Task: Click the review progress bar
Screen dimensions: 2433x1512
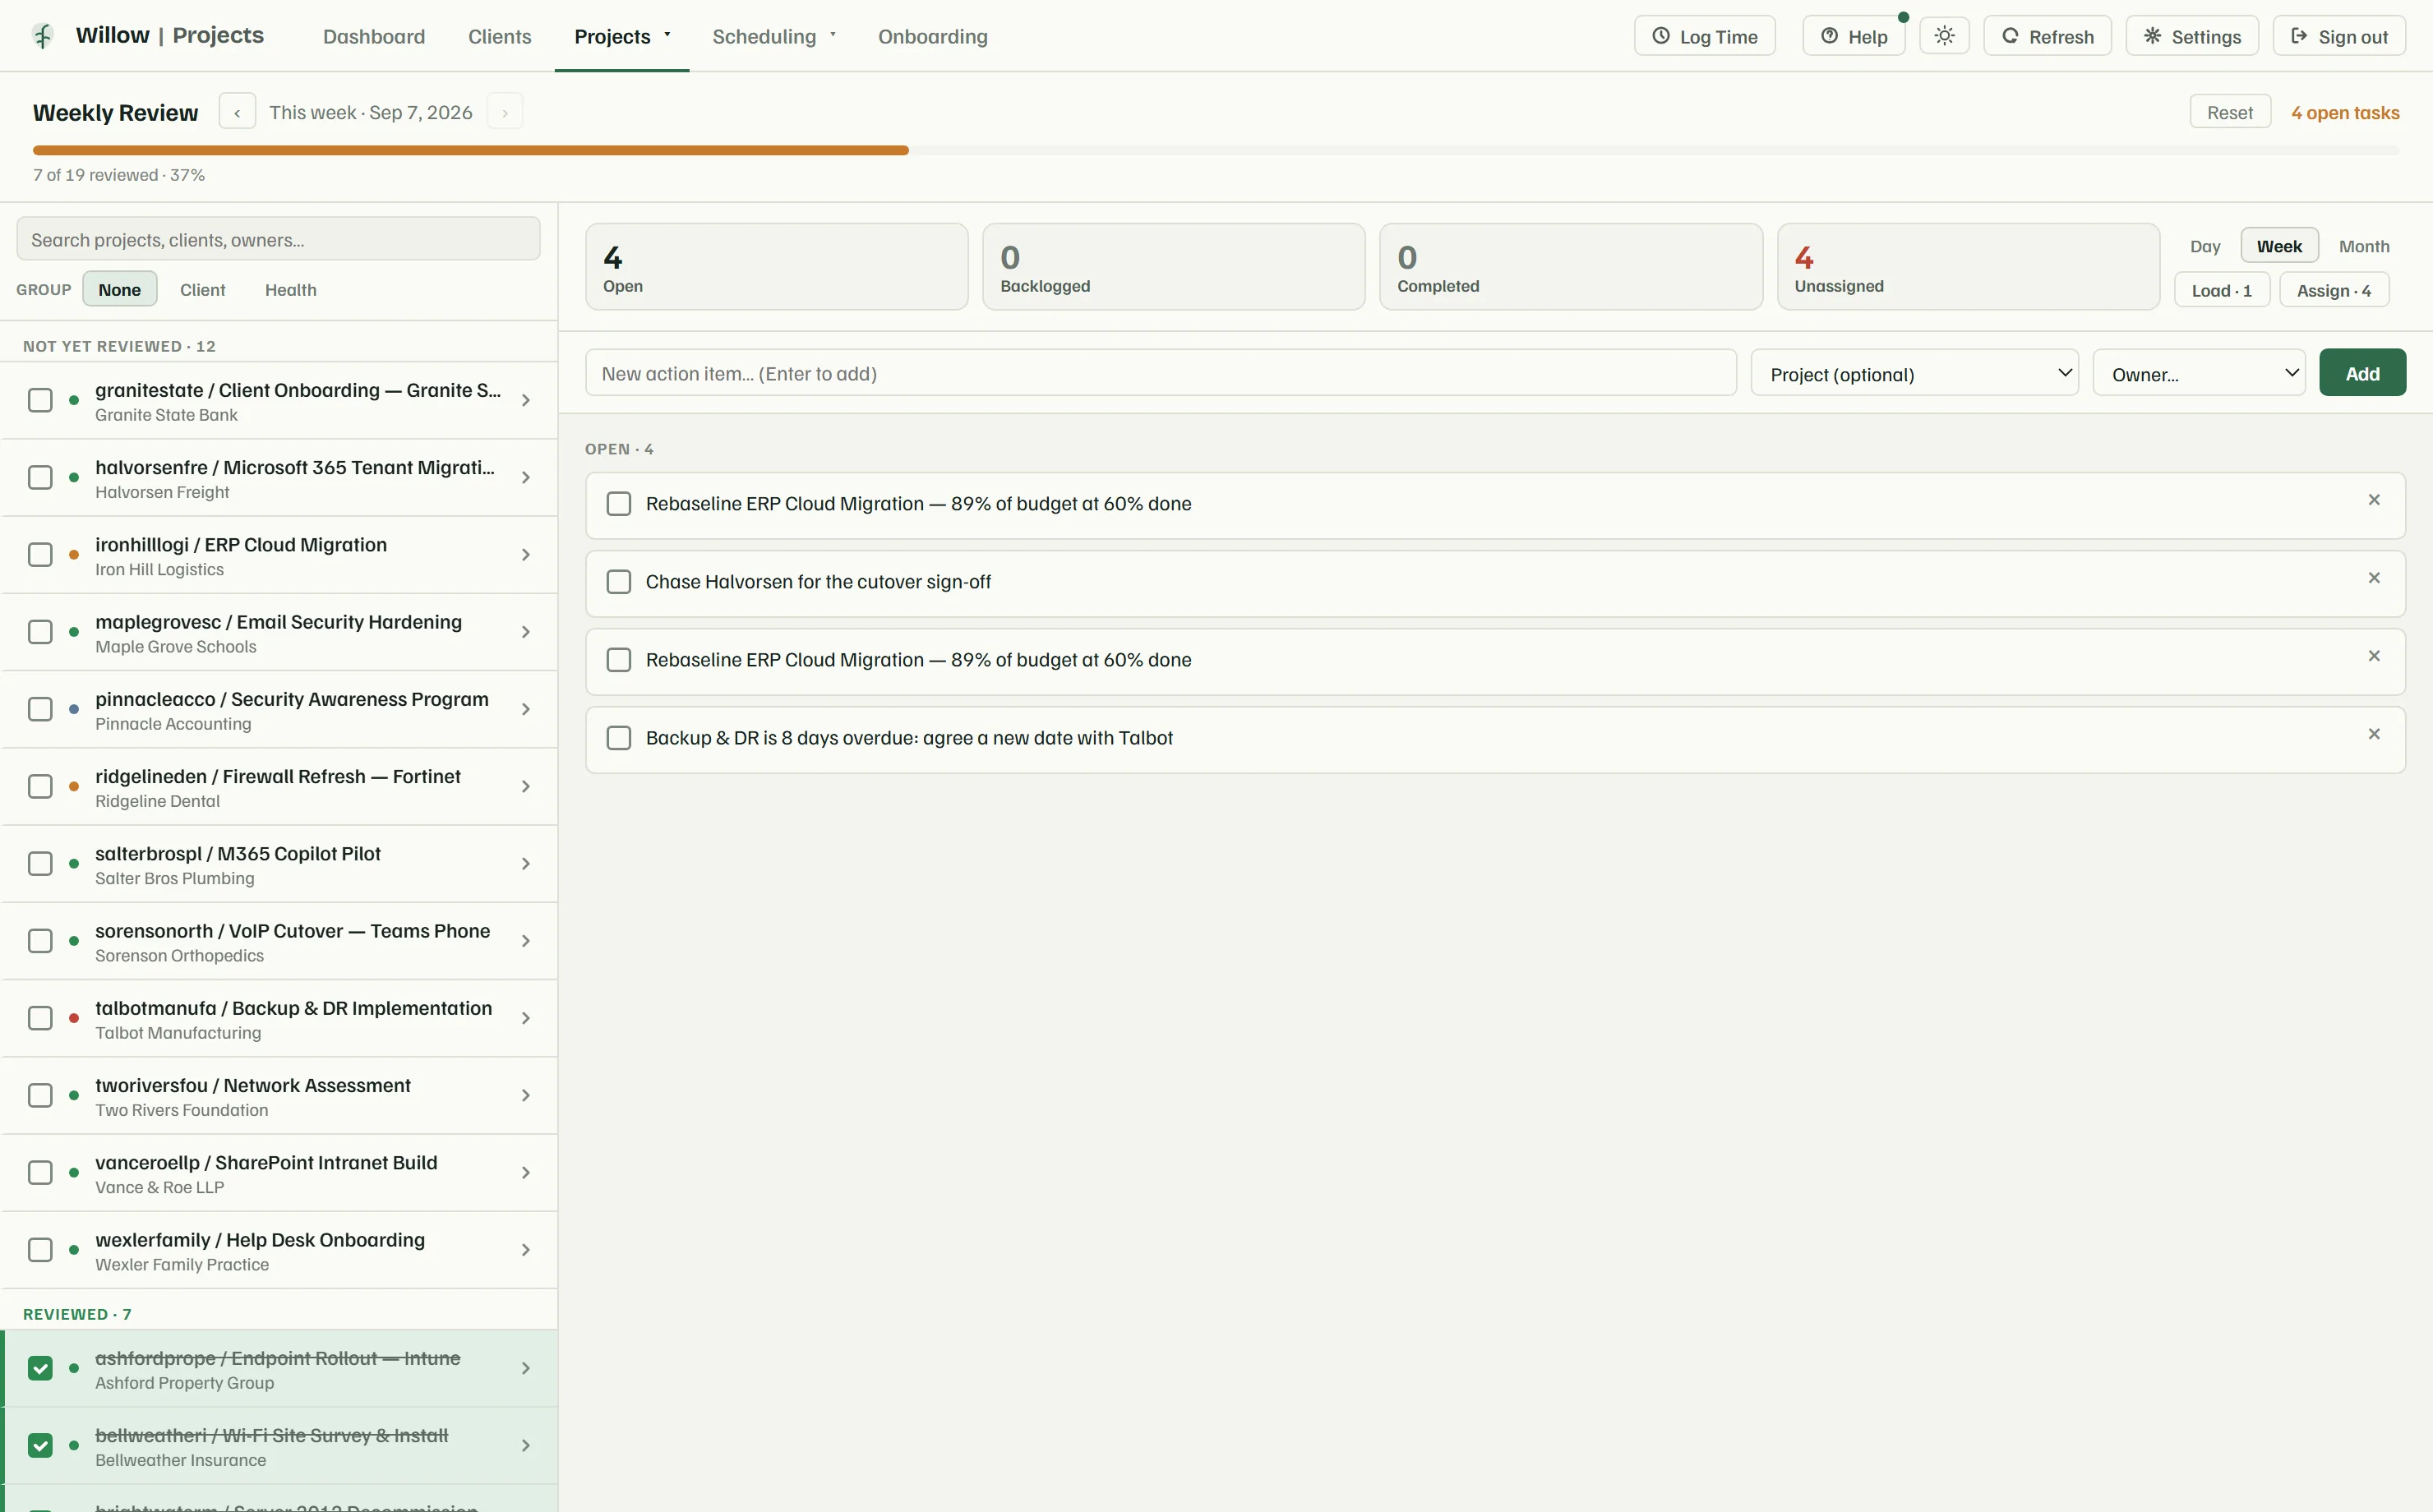Action: [1216, 150]
